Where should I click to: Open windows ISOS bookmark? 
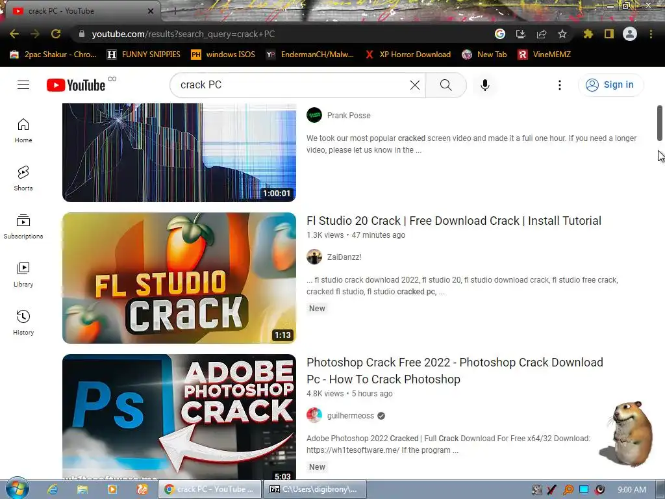(223, 55)
